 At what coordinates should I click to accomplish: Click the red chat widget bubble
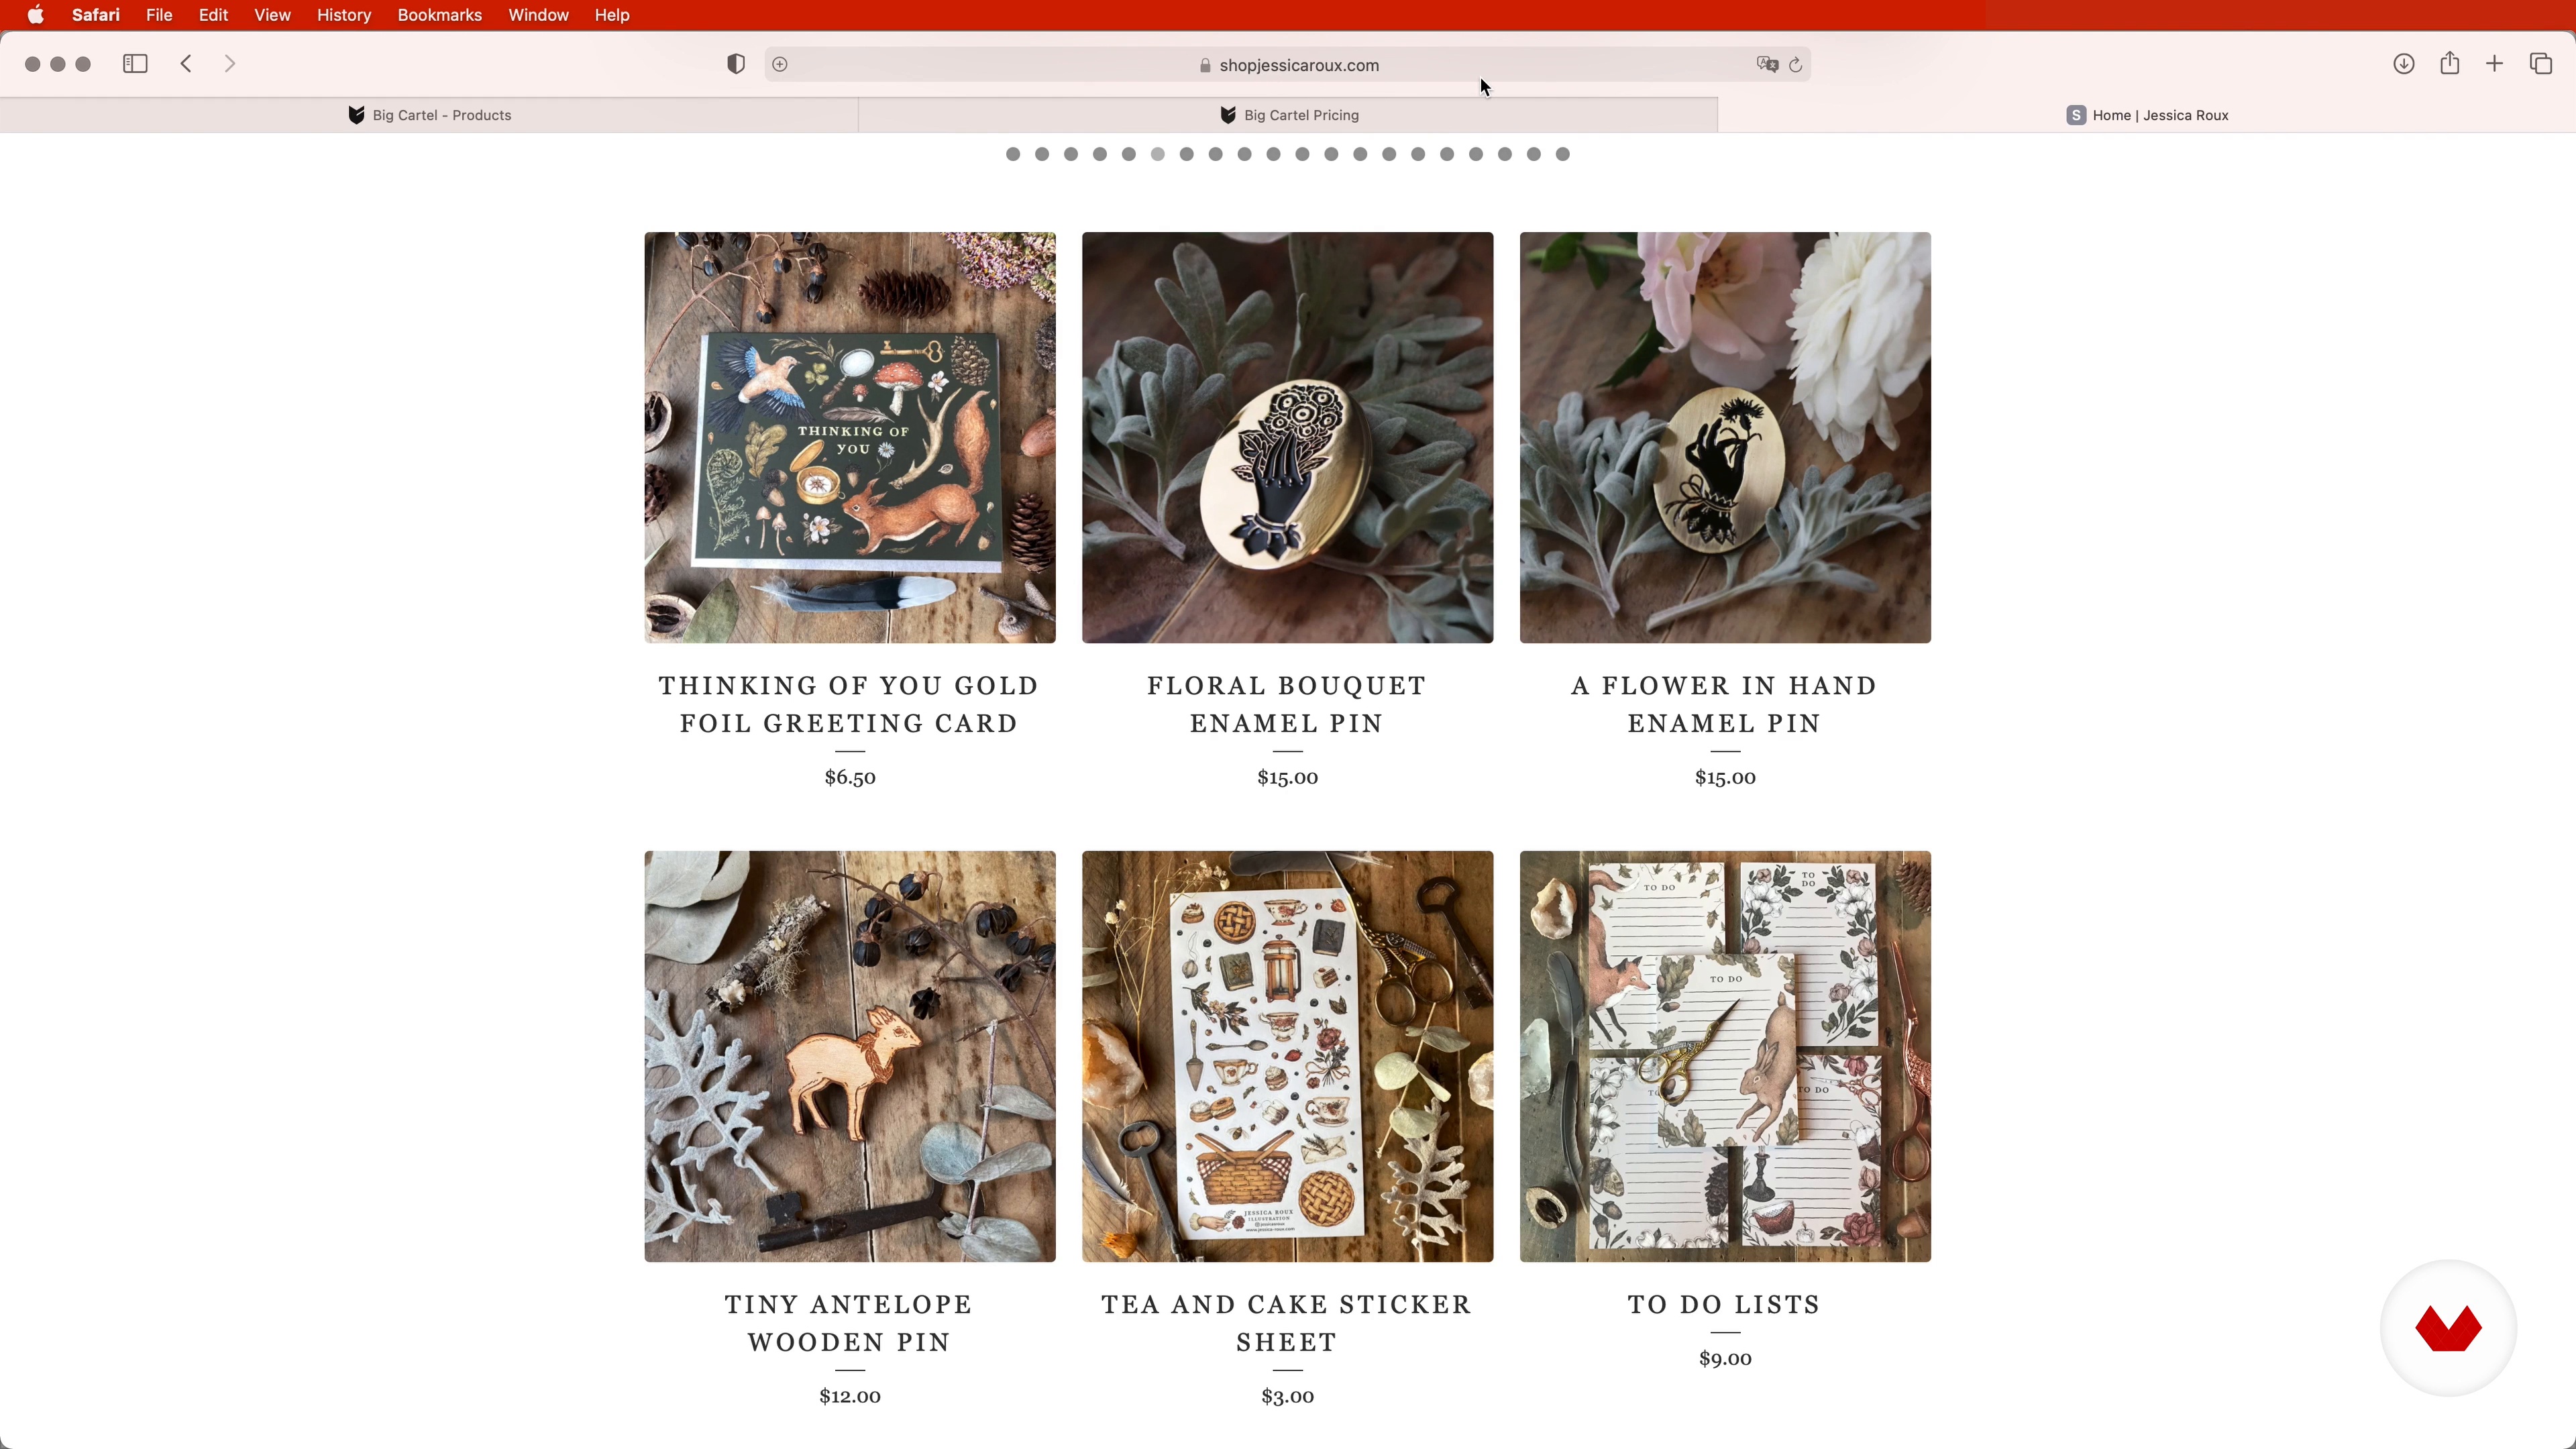2448,1328
